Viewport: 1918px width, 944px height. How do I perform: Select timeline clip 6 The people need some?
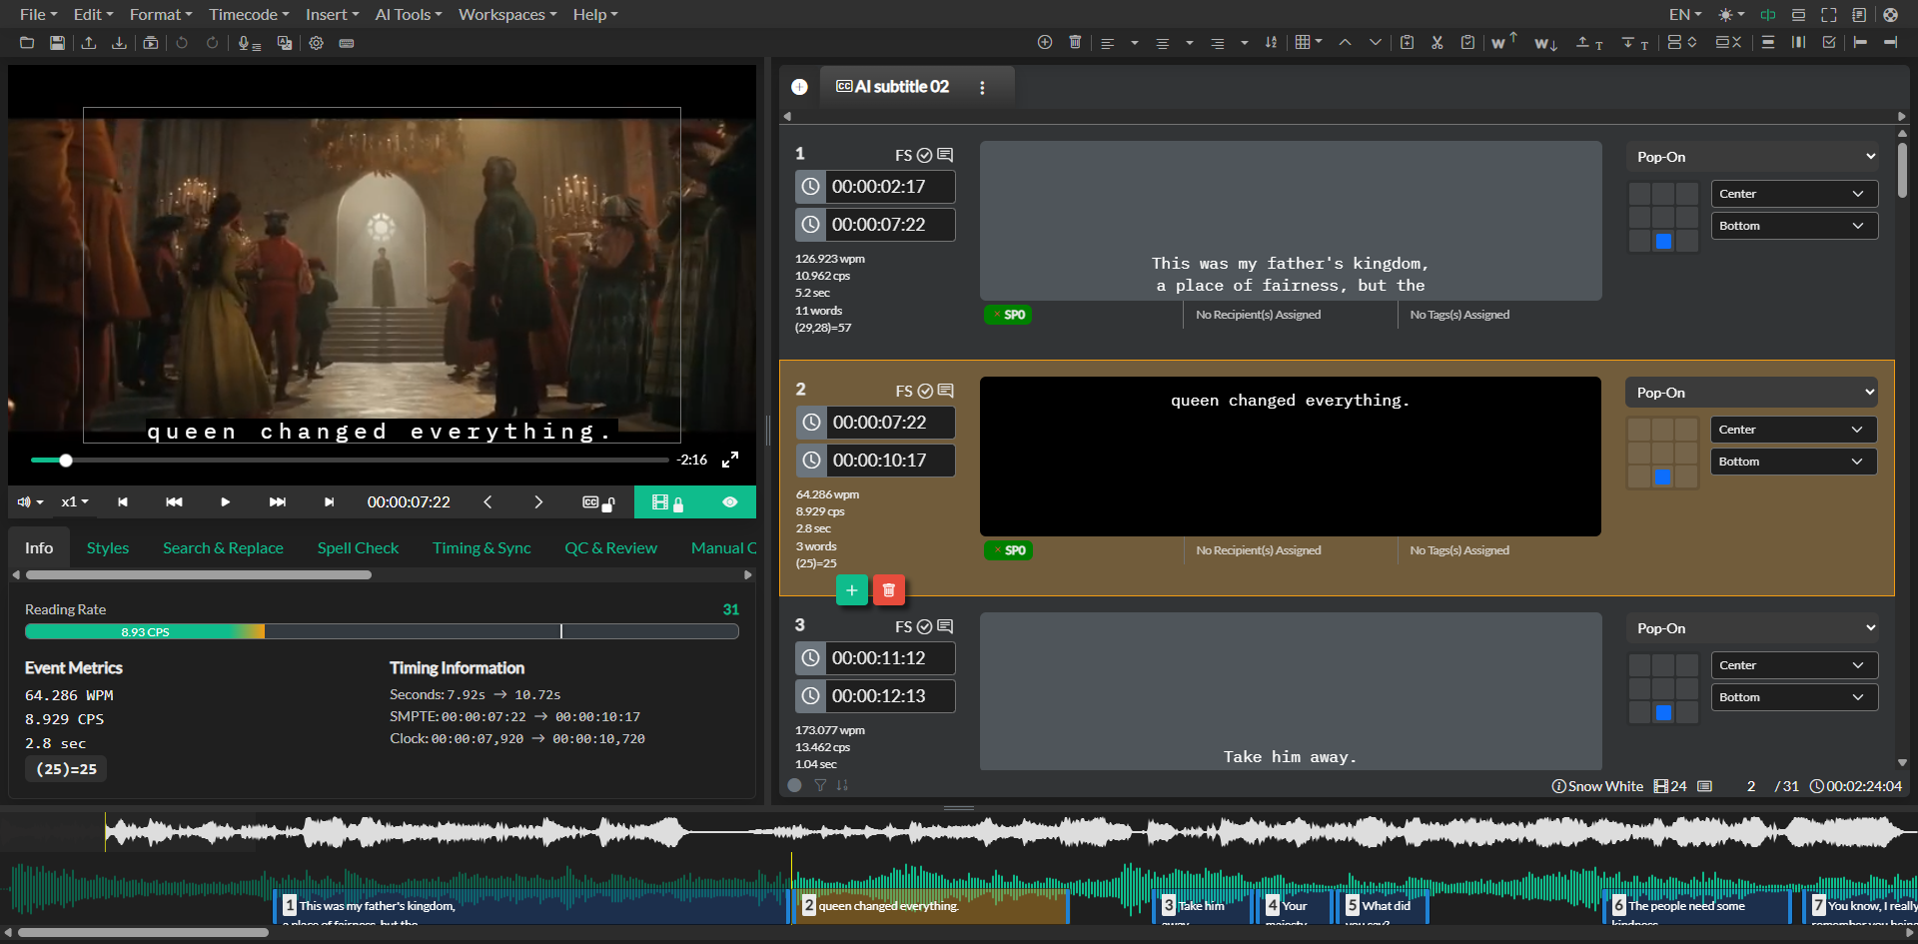tap(1698, 907)
